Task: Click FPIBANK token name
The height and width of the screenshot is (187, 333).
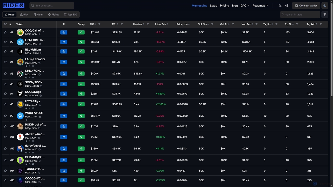Action: 35,157
